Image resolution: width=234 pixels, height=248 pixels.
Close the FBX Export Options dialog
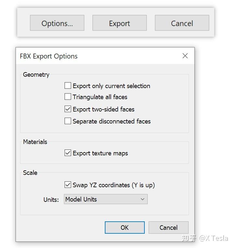point(185,56)
